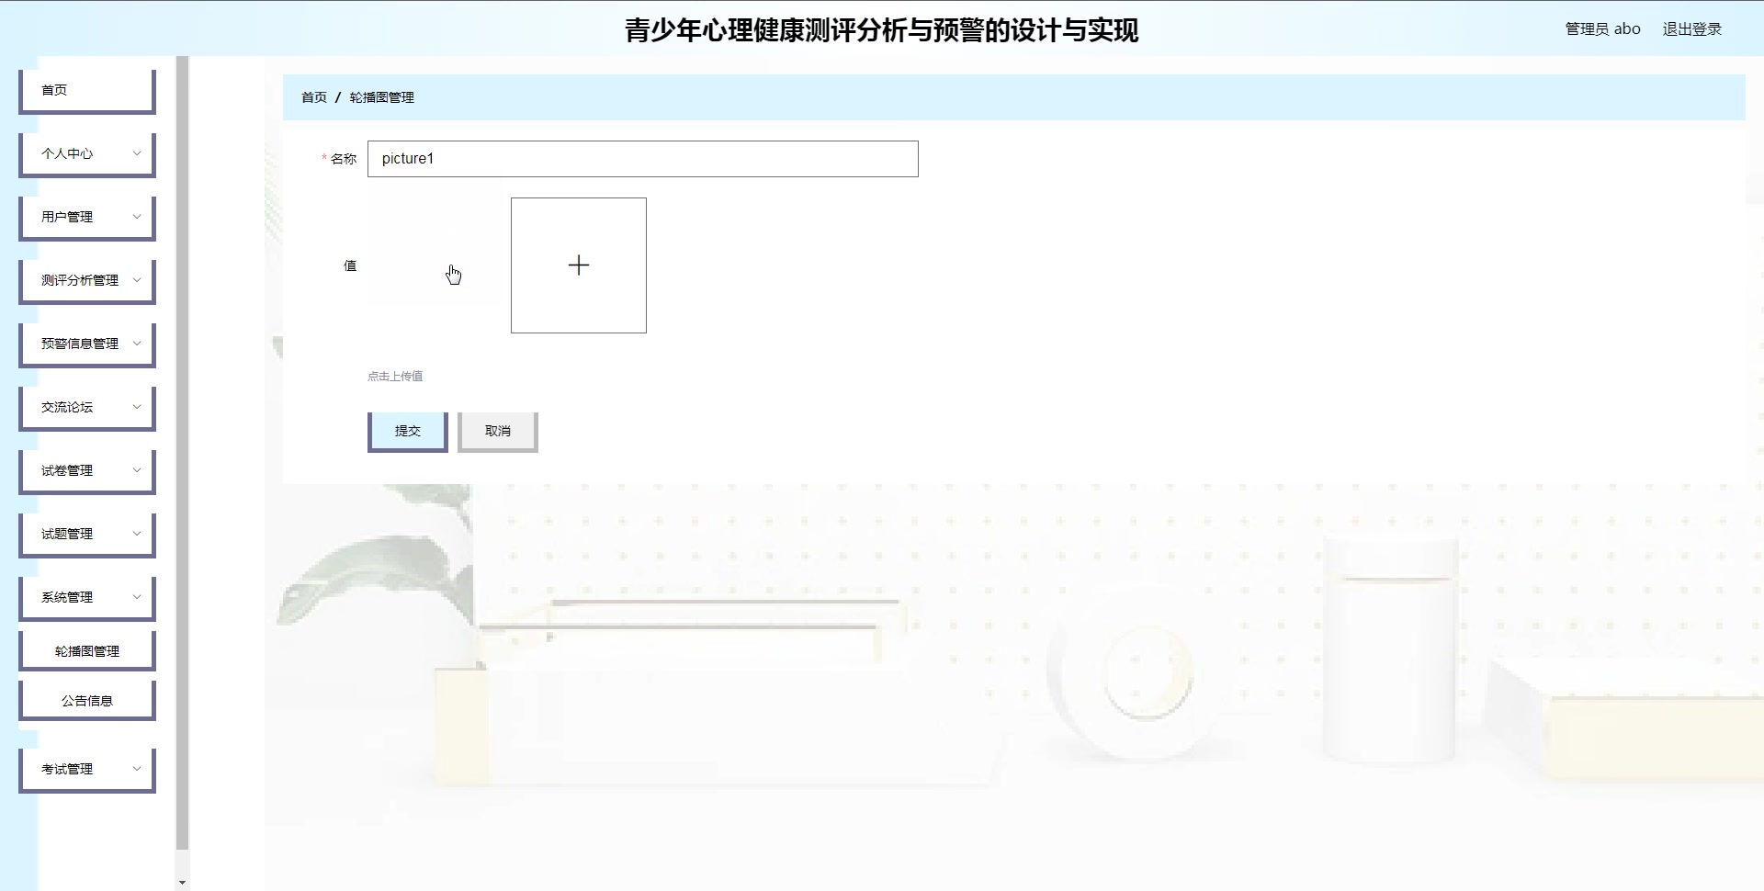Click the 取消 cancel button
Viewport: 1764px width, 891px height.
pos(497,429)
